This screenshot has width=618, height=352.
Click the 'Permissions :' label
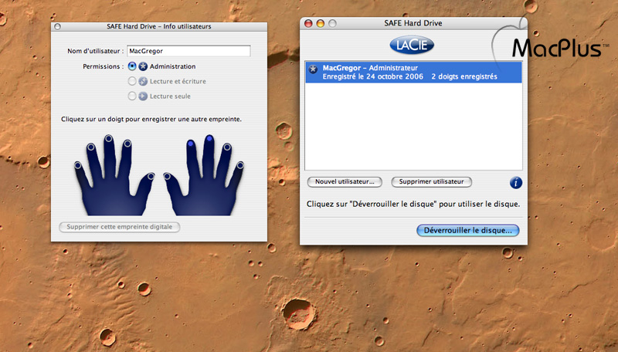(x=104, y=66)
